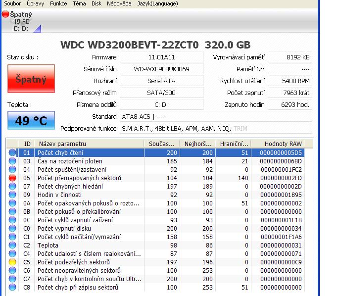Click the 6293 hod. power-on hours value

[x=290, y=105]
